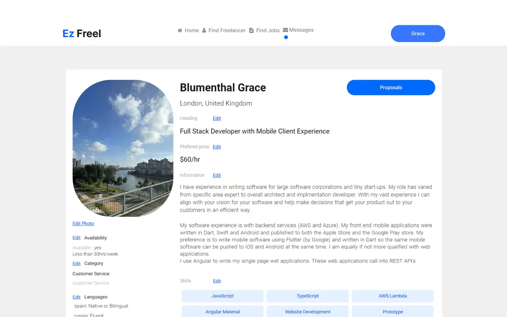Viewport: 507px width, 317px height.
Task: Click the profile photo thumbnail
Action: pos(123,148)
